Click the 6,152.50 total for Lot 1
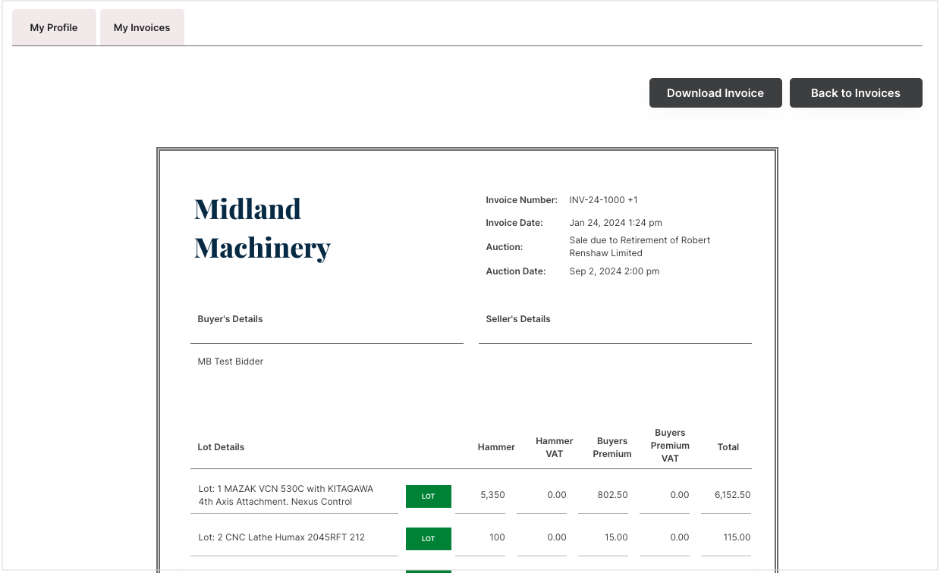The height and width of the screenshot is (573, 940). pyautogui.click(x=732, y=495)
